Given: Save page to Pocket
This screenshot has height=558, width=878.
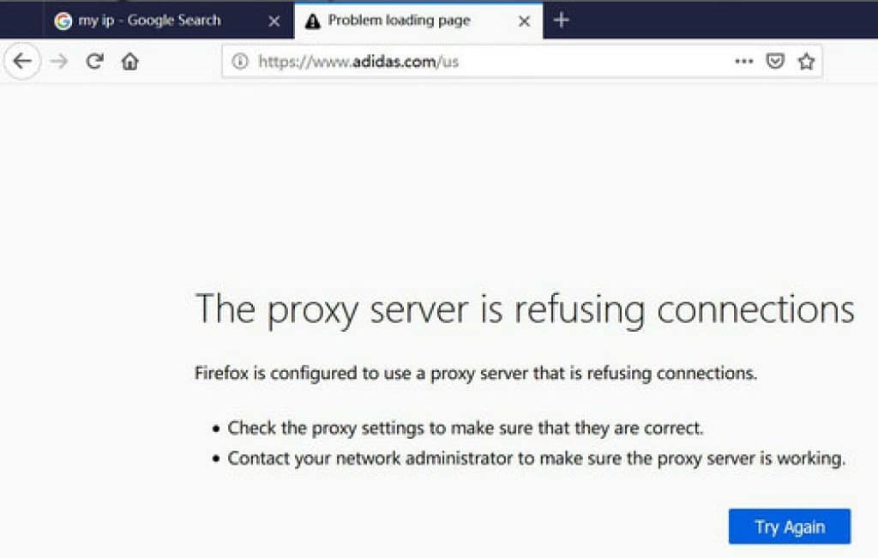Looking at the screenshot, I should [x=775, y=61].
